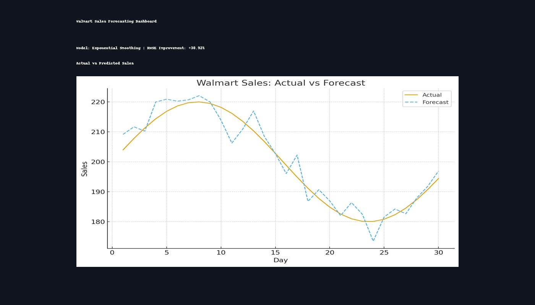Expand the RMSE Improvement details
Screen dimensions: 535x305
coord(177,48)
